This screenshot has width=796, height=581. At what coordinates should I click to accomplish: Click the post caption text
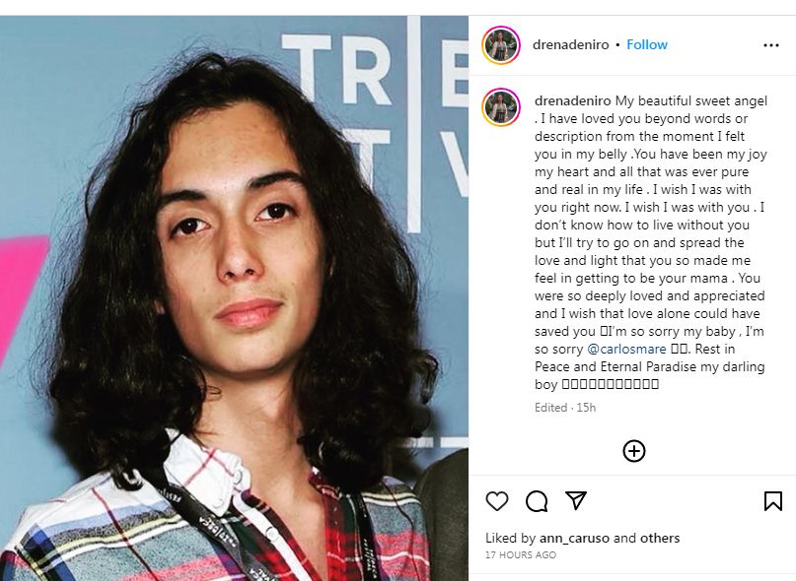650,242
